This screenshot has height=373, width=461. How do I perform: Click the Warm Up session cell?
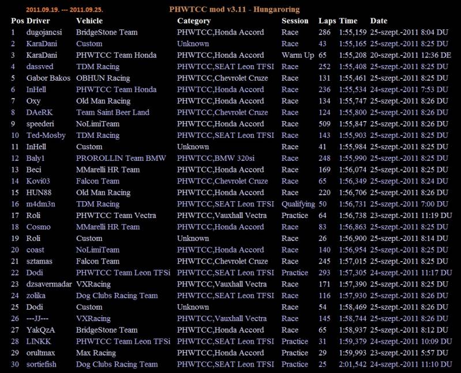298,55
